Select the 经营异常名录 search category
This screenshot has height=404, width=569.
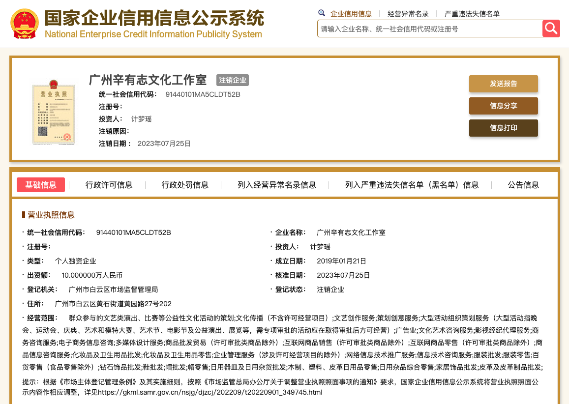pyautogui.click(x=408, y=14)
